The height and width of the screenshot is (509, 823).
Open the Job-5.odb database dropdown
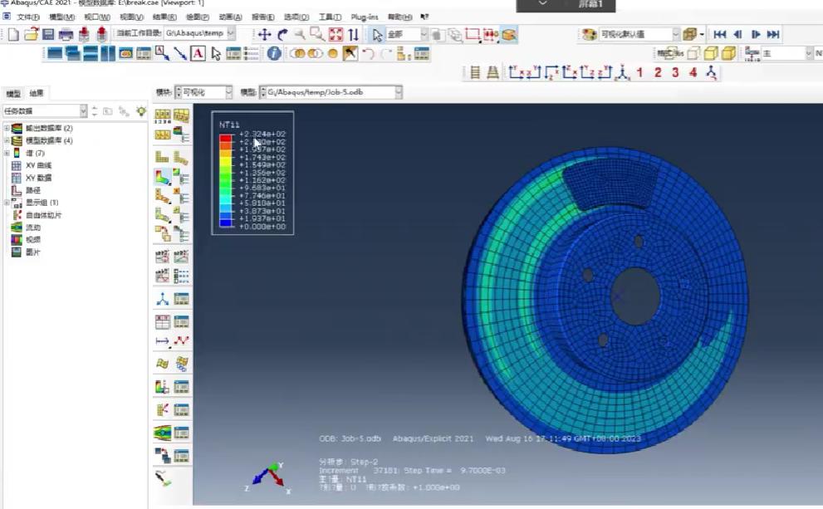click(x=399, y=92)
